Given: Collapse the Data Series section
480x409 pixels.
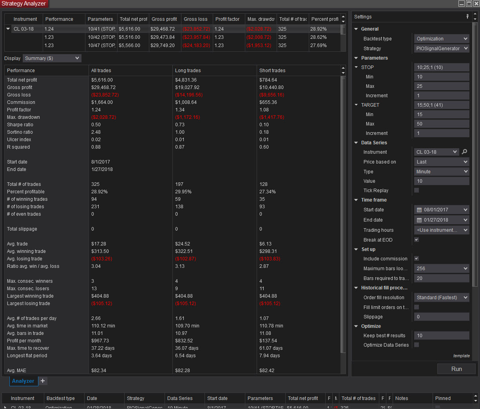Looking at the screenshot, I should (x=356, y=143).
